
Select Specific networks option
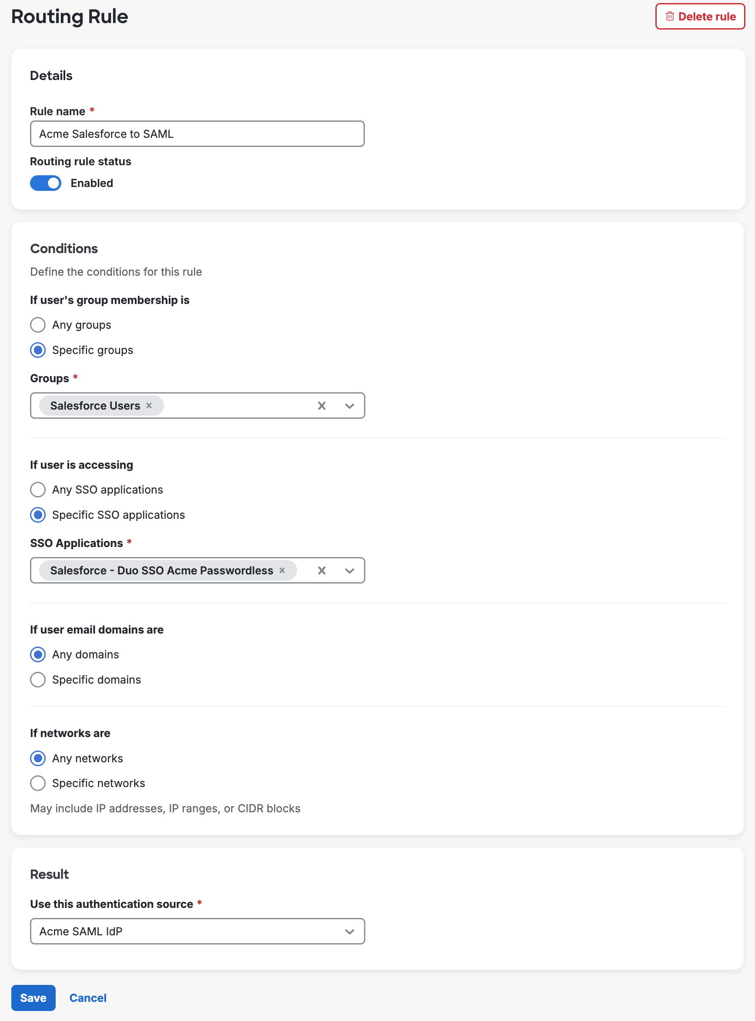click(38, 783)
